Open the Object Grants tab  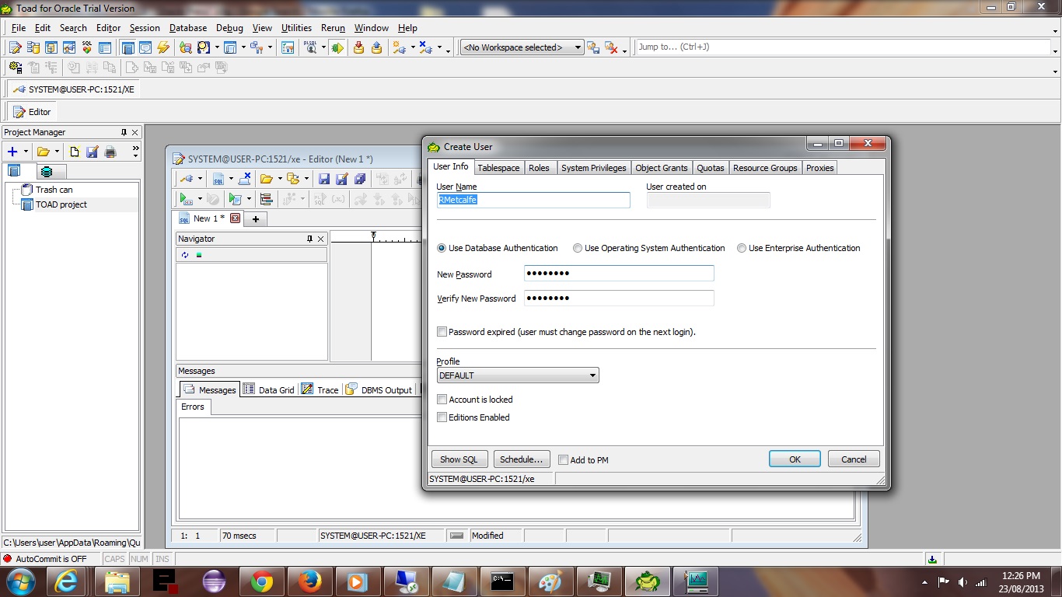pos(661,168)
